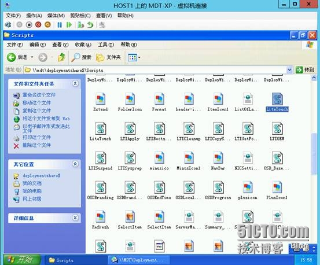Select the Extend image file
Image resolution: width=320 pixels, height=265 pixels.
tap(101, 102)
